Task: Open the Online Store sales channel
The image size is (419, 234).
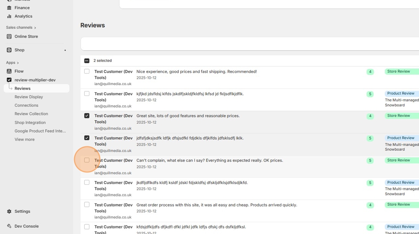Action: click(x=27, y=36)
